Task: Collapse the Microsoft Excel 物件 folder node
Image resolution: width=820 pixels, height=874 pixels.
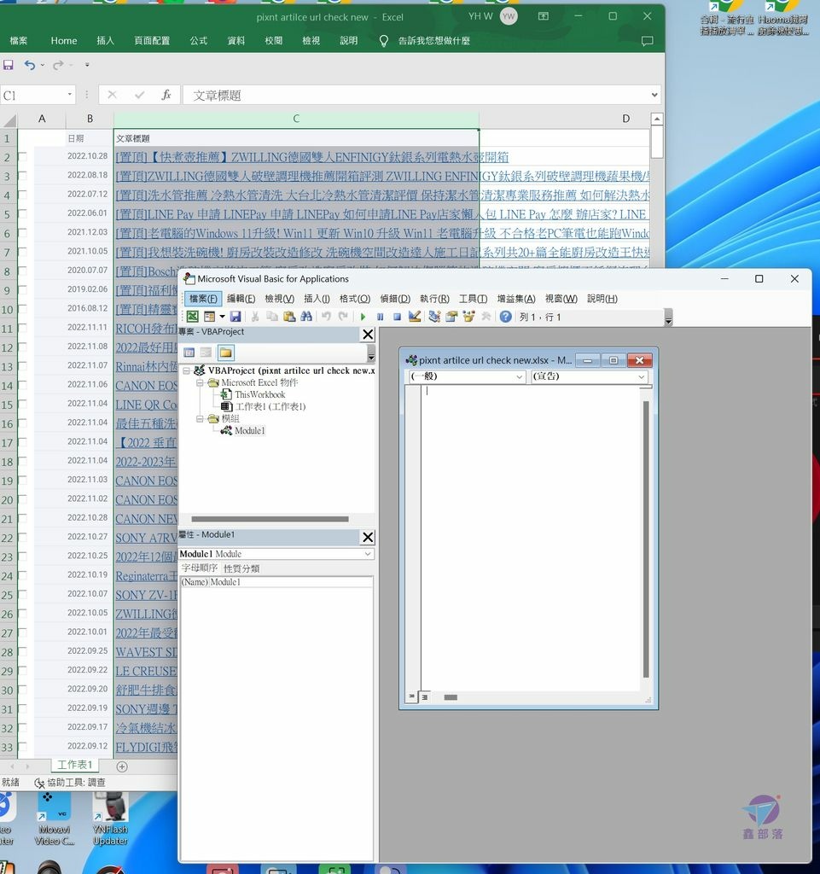Action: click(x=200, y=383)
